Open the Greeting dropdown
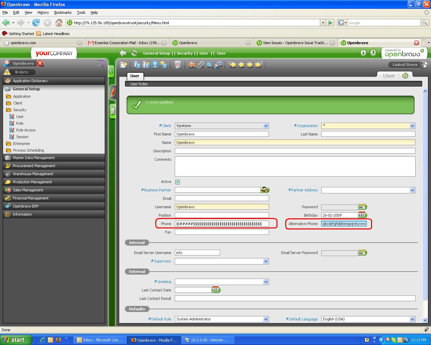 [x=266, y=282]
